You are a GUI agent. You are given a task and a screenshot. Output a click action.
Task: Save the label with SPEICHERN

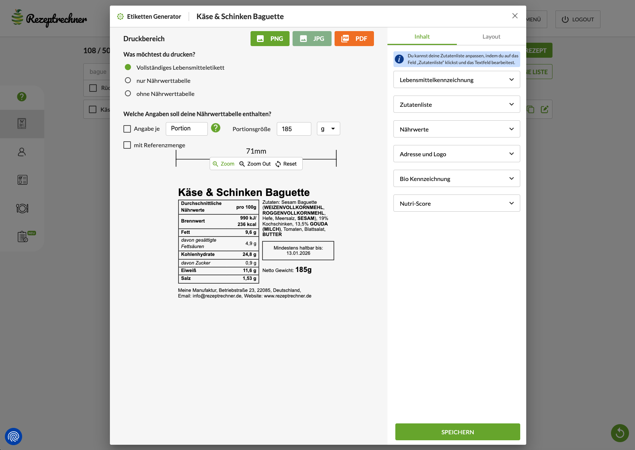457,432
